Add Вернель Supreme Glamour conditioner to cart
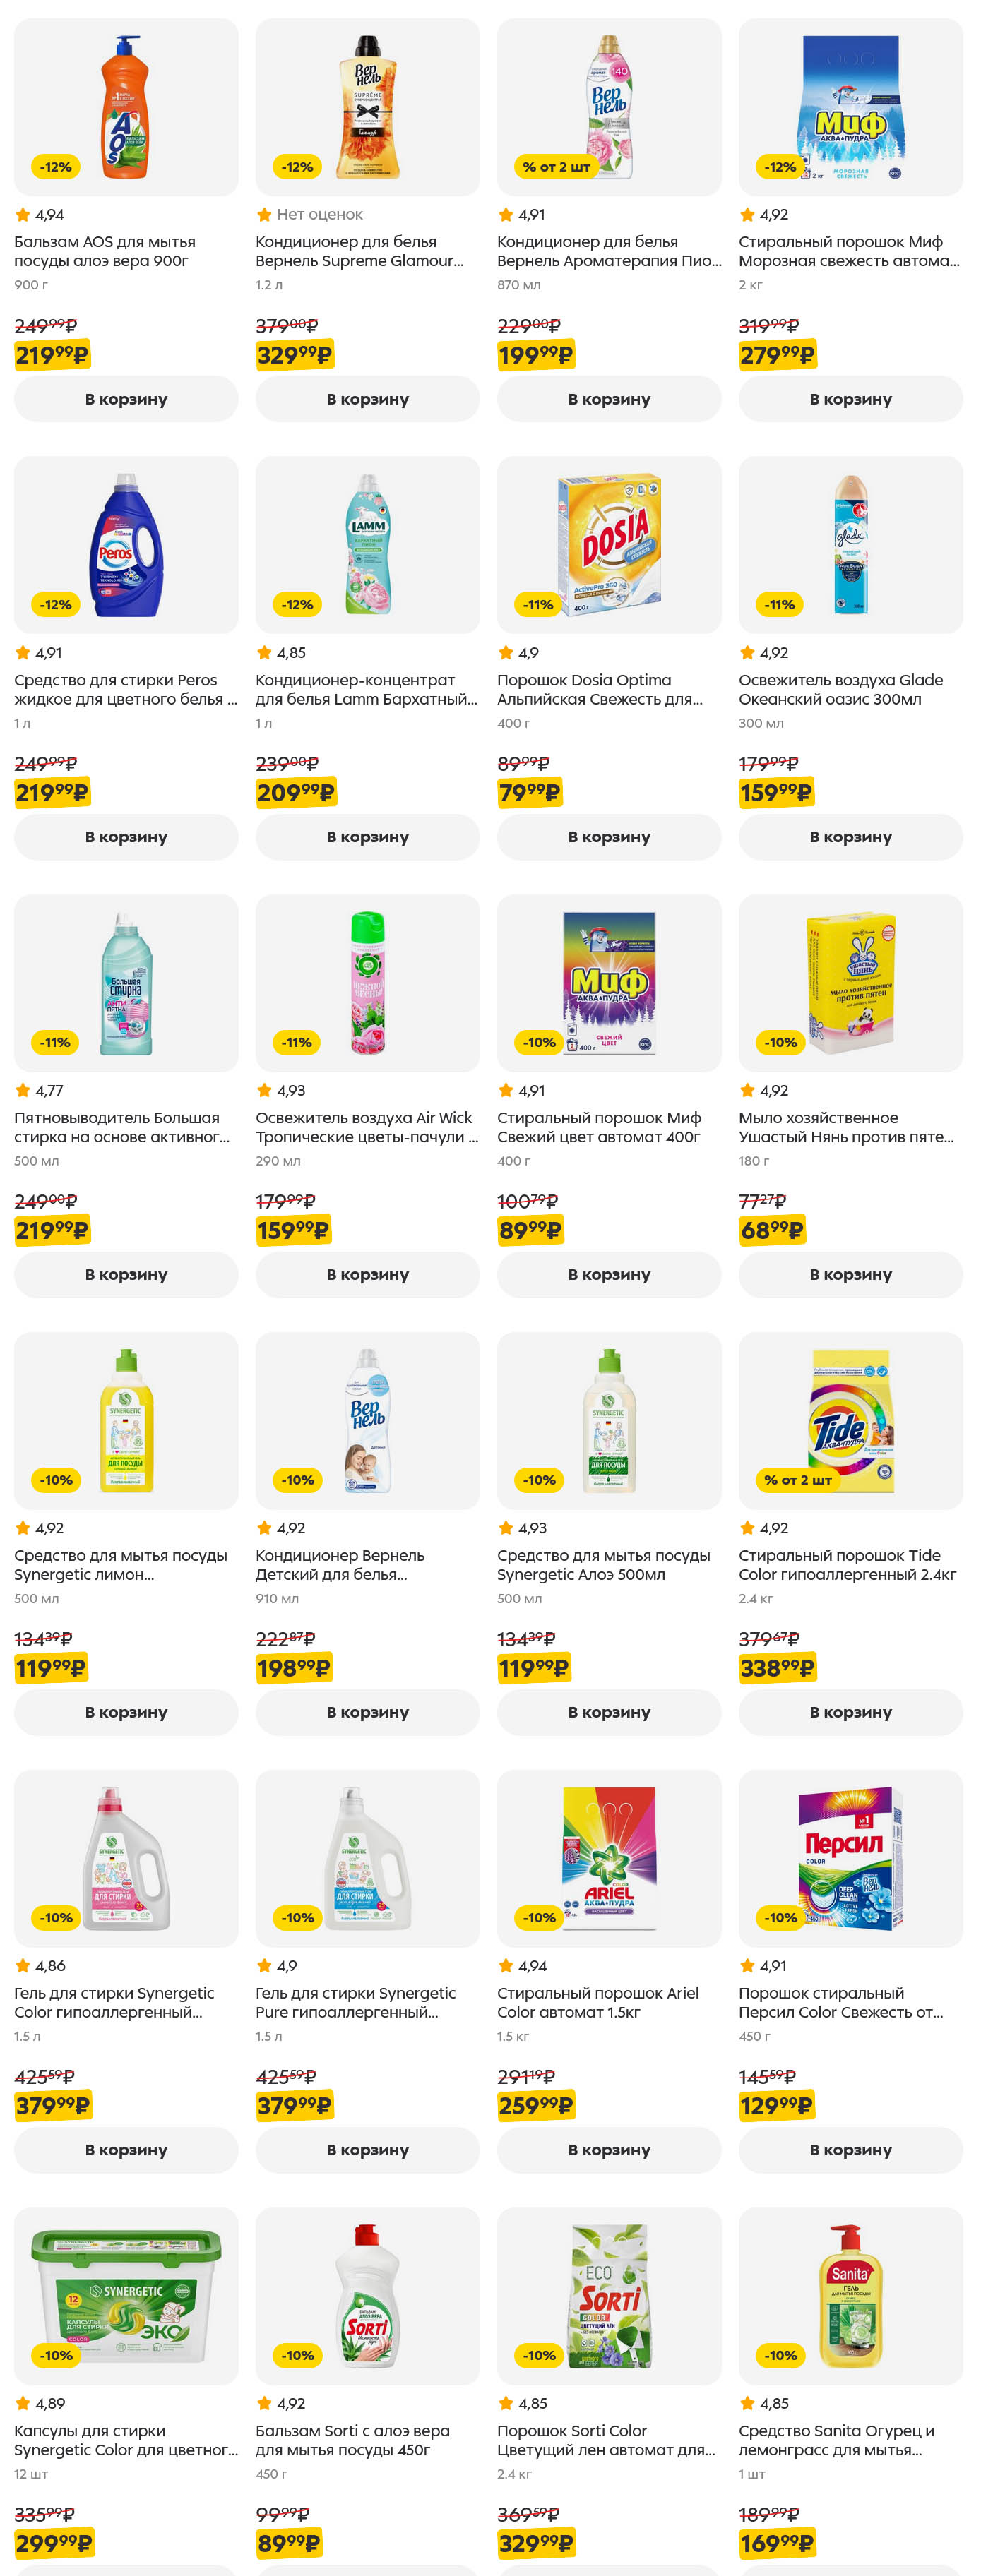This screenshot has height=2576, width=981. pos(367,399)
